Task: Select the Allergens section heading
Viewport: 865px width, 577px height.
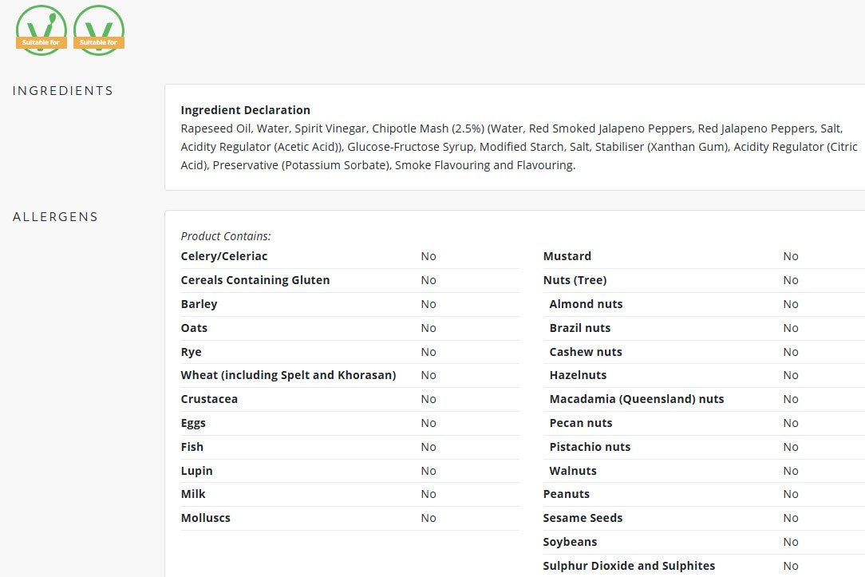Action: pyautogui.click(x=55, y=217)
